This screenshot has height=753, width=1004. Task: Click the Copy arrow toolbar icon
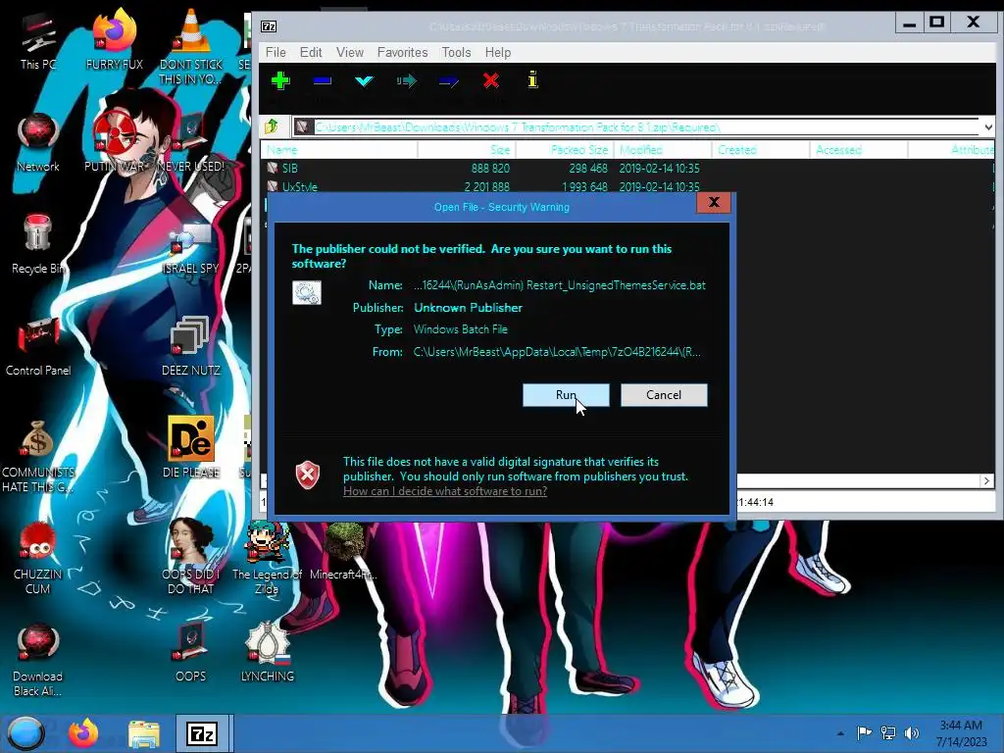[x=407, y=80]
